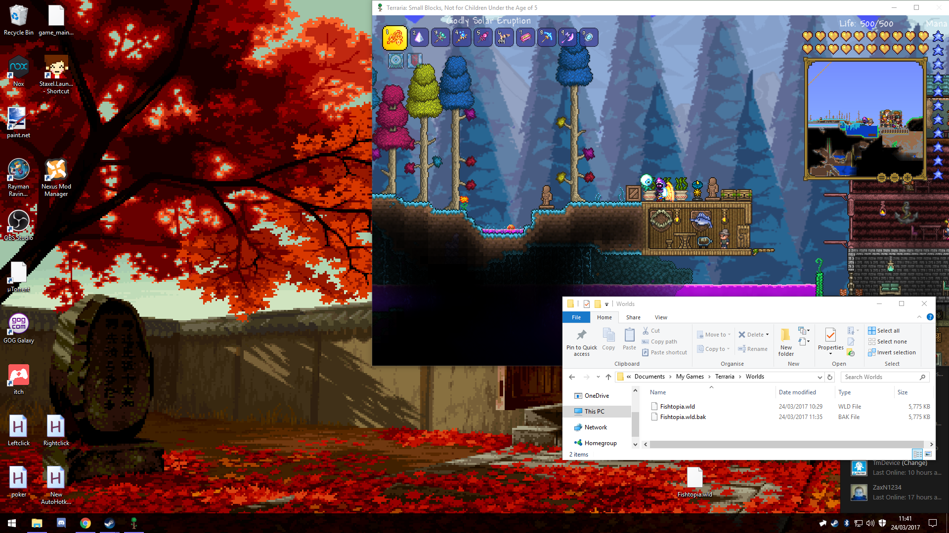Select the Solar Eruption hotbar slot
949x533 pixels.
click(x=394, y=38)
